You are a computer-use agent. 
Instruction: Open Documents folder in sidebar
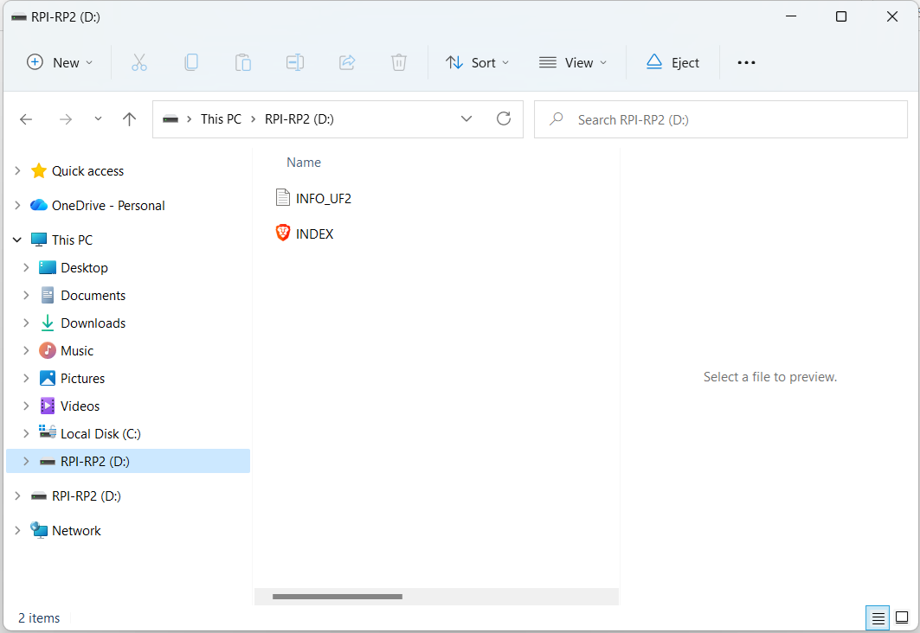click(93, 296)
